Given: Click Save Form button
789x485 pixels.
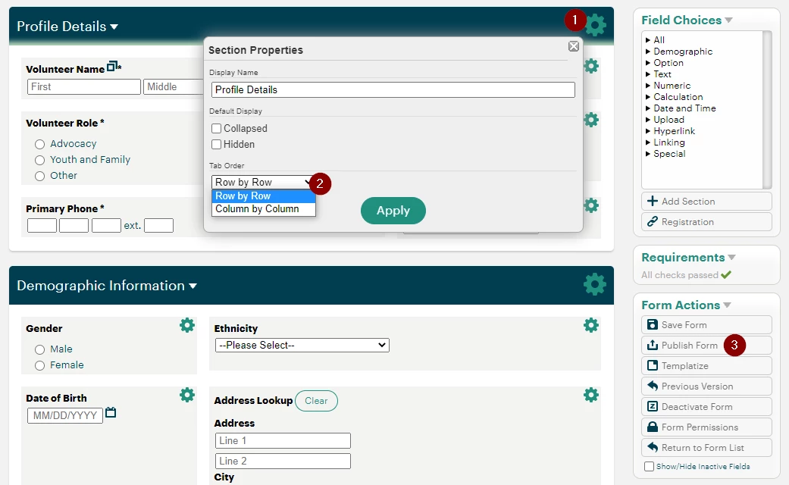Looking at the screenshot, I should click(x=706, y=325).
